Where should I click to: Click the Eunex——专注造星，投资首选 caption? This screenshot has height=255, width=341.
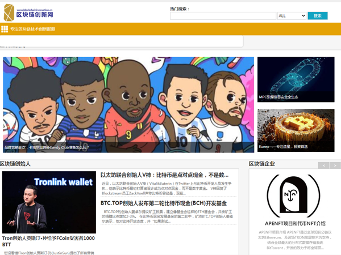pos(283,147)
